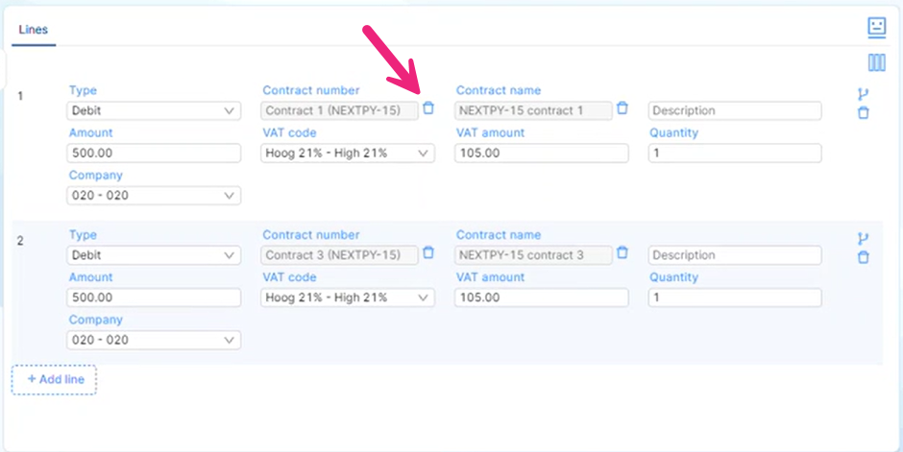Delete line 1 with trash icon

pyautogui.click(x=863, y=113)
